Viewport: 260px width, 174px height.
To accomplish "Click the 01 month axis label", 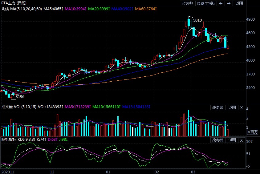I will click(x=108, y=172).
